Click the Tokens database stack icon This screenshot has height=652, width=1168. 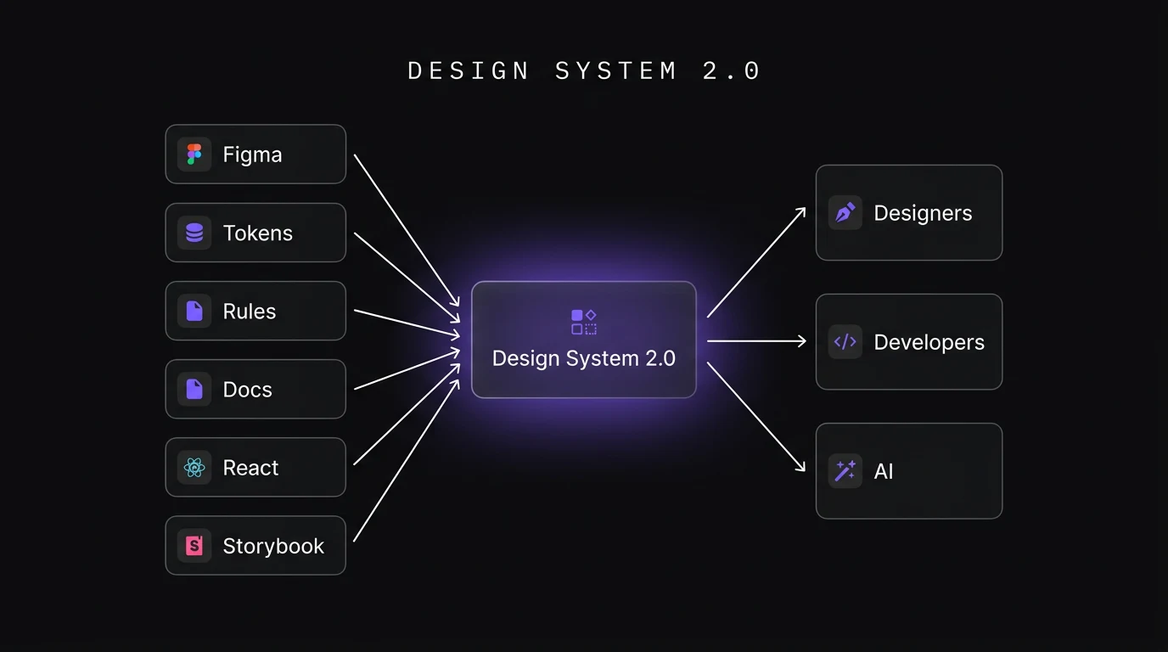click(194, 233)
